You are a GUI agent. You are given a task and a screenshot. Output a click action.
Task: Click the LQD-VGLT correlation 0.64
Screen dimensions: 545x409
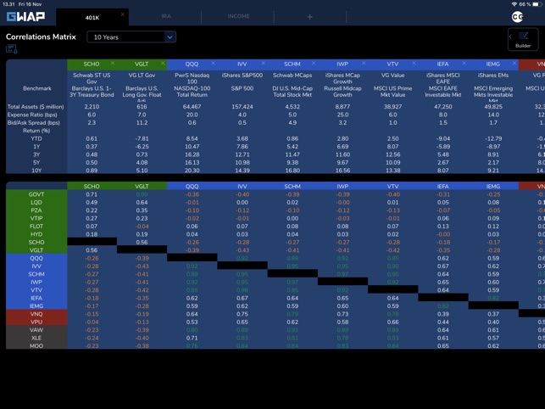pos(142,202)
